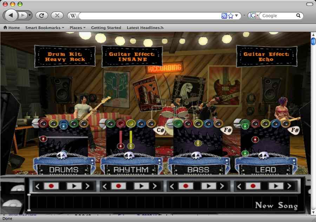Select the RHYTHM instrument label
This screenshot has height=222, width=316.
[131, 170]
